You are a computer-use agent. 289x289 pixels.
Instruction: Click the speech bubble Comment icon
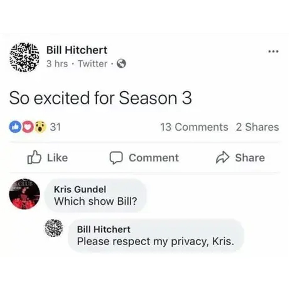click(x=116, y=158)
